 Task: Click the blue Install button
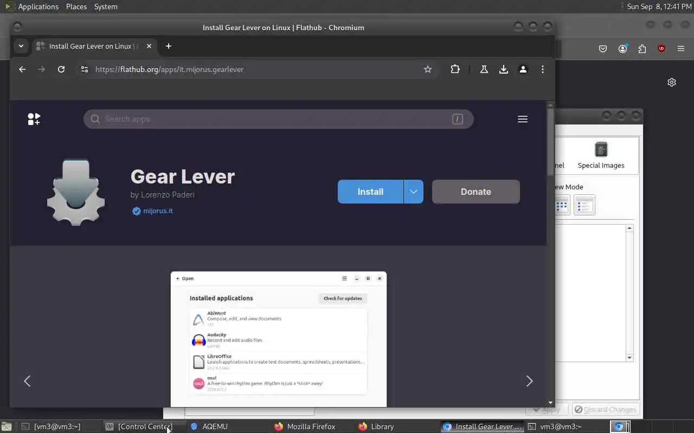point(370,192)
